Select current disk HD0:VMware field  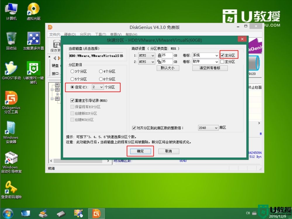(x=96, y=56)
